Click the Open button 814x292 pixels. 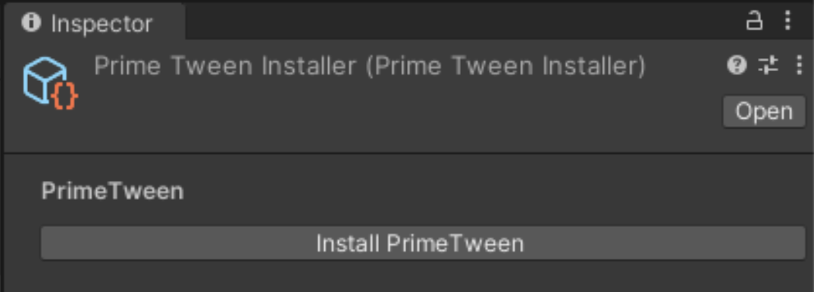click(764, 111)
